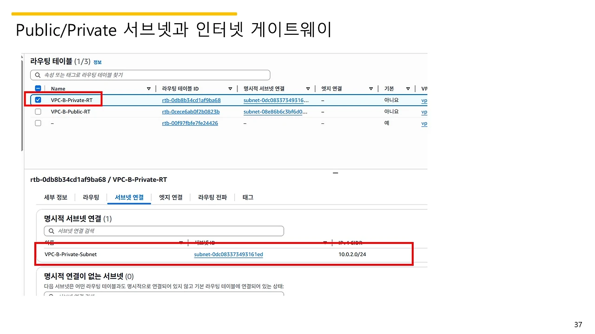The width and height of the screenshot is (595, 334).
Task: Uncheck the selected VPC-B-Private-RT checkbox
Action: pyautogui.click(x=38, y=99)
